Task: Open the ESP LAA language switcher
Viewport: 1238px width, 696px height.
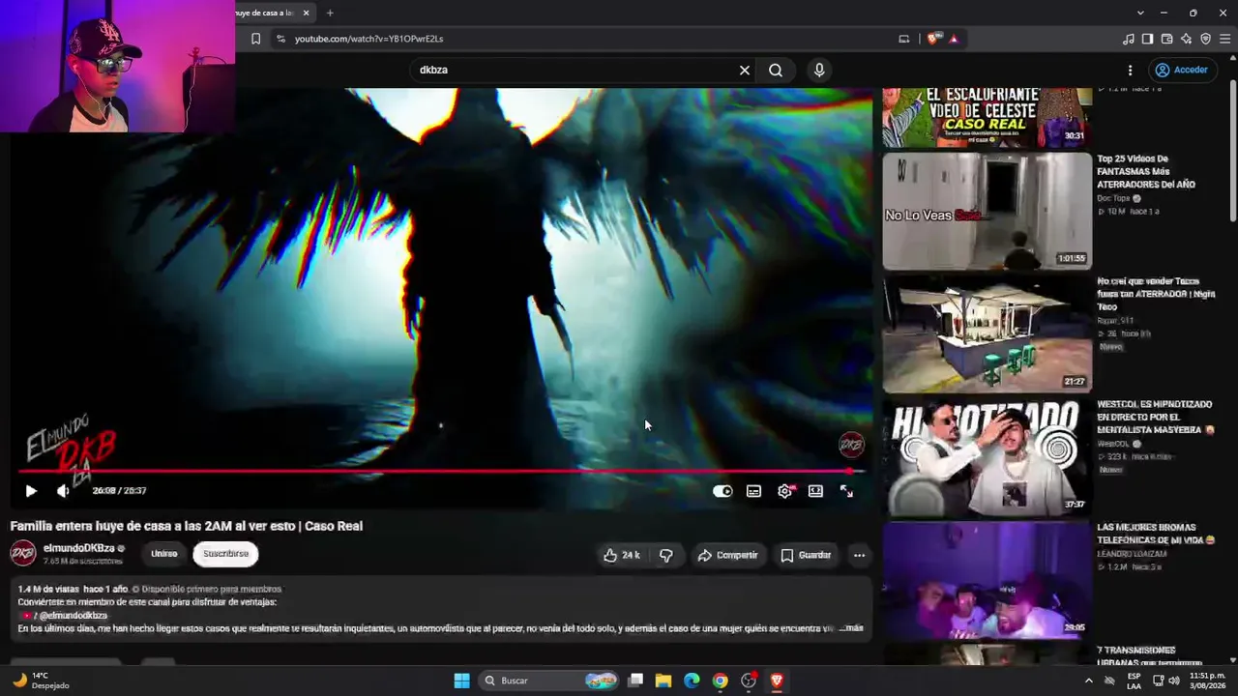Action: coord(1134,681)
